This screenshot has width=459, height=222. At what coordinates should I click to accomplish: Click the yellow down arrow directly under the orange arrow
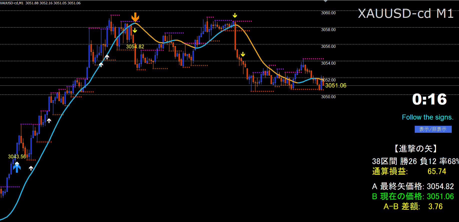[x=135, y=31]
